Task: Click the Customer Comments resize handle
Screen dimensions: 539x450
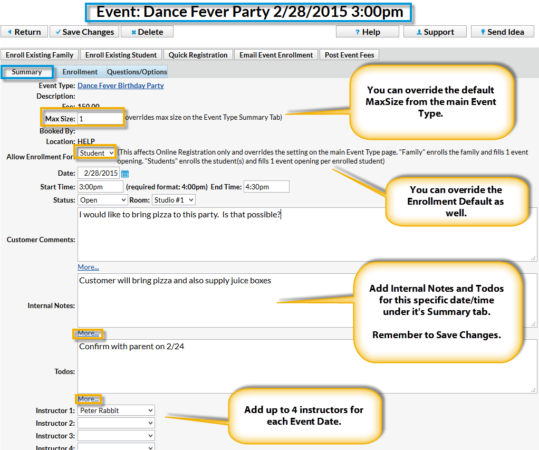Action: click(533, 258)
